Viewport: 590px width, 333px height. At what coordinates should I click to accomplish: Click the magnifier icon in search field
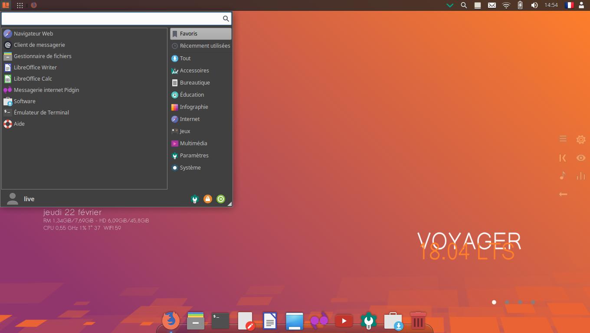click(226, 18)
